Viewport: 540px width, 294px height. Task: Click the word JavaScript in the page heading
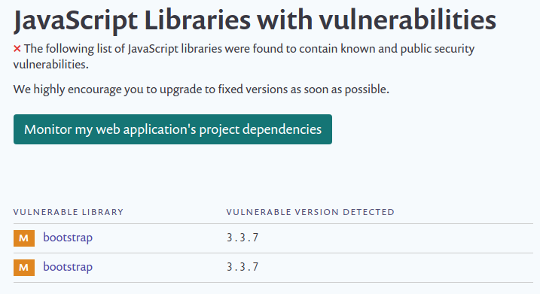[75, 21]
